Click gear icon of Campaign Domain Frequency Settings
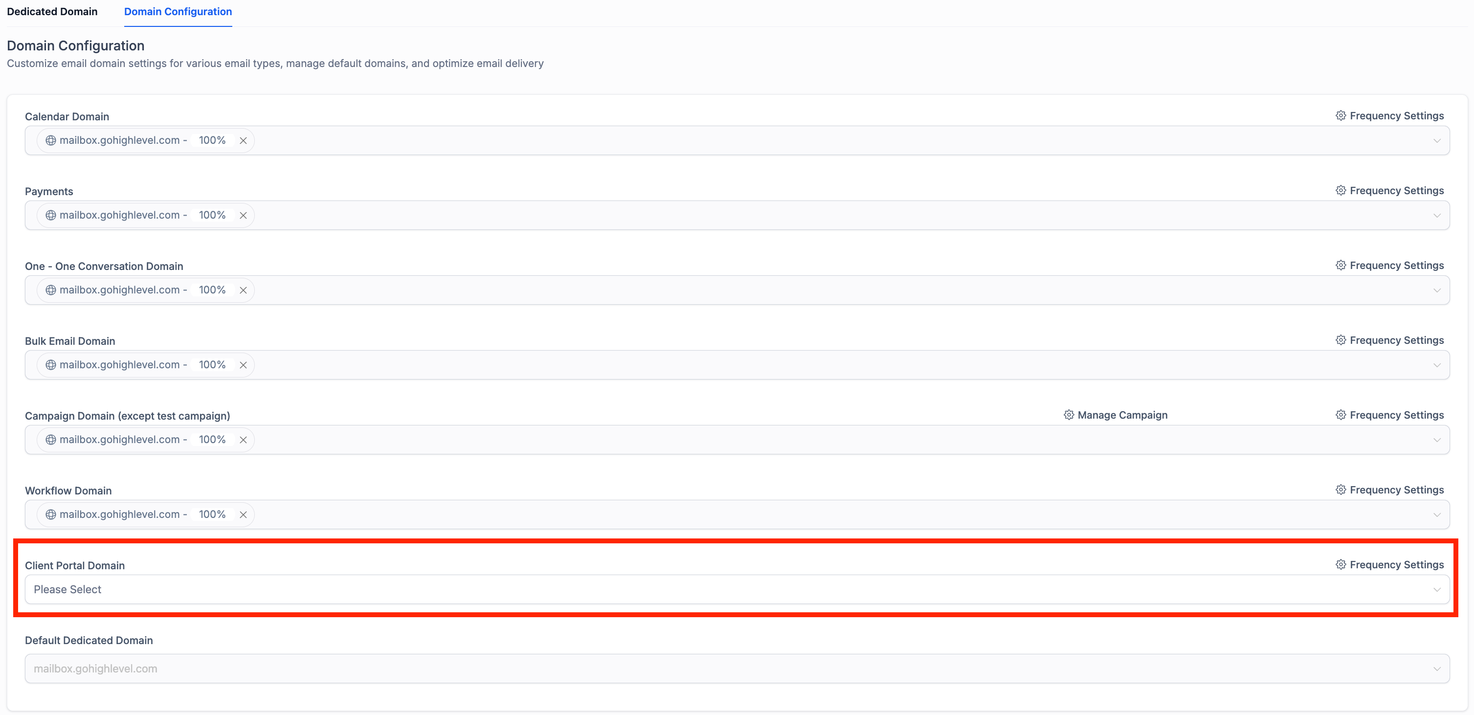The width and height of the screenshot is (1474, 715). (x=1340, y=415)
